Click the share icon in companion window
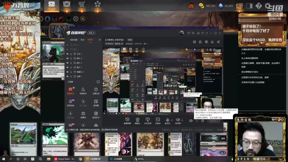Screen dimensions: 288x162 218,42
